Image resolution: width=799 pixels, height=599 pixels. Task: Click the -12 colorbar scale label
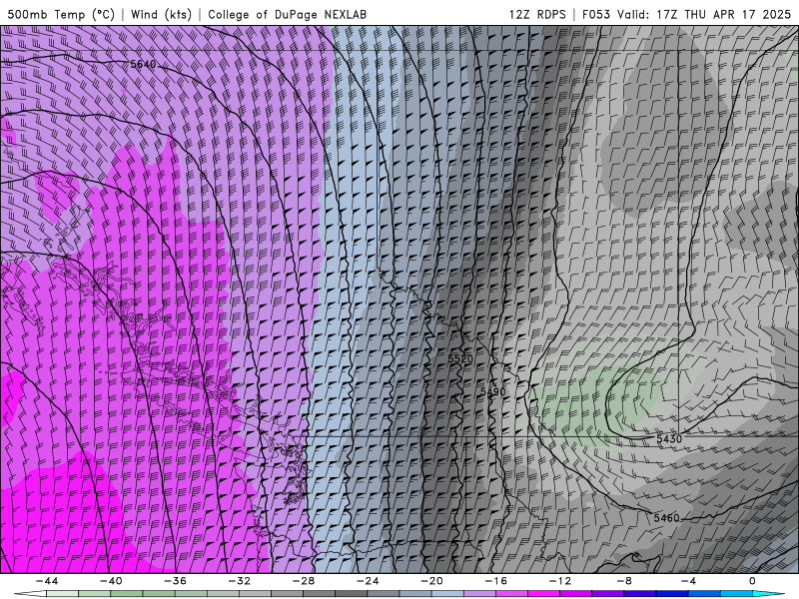[560, 581]
